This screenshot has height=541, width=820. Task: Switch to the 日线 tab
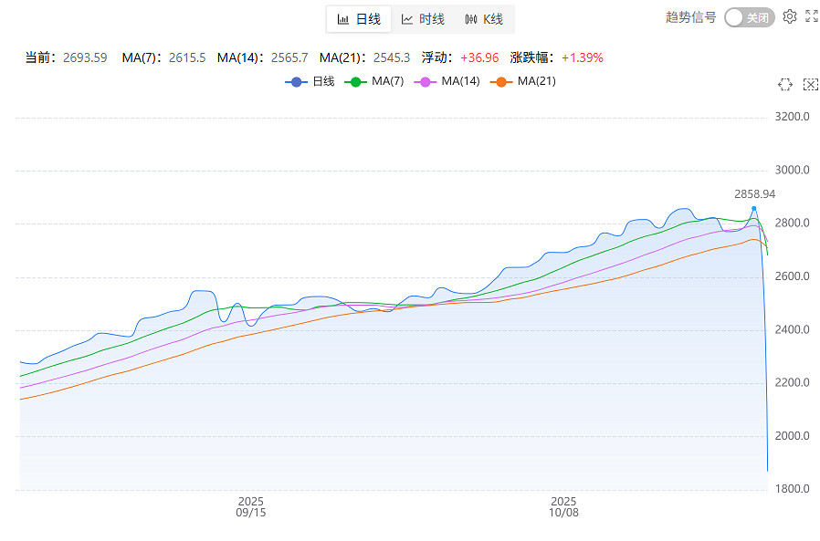(359, 19)
